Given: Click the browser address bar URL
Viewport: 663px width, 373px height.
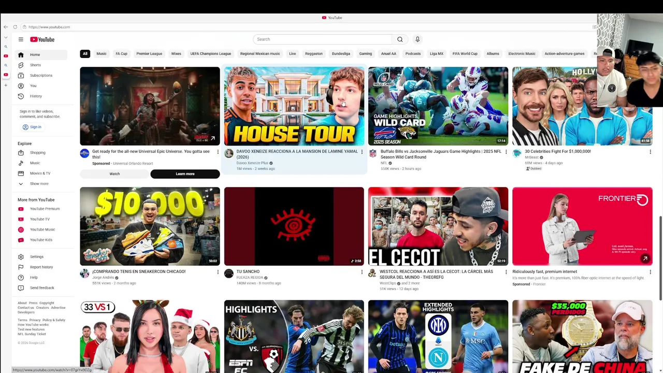Looking at the screenshot, I should click(49, 27).
